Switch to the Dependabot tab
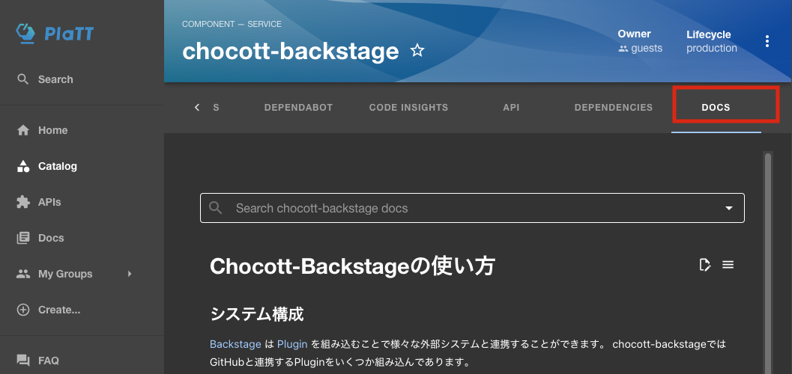The height and width of the screenshot is (374, 792). [x=298, y=108]
